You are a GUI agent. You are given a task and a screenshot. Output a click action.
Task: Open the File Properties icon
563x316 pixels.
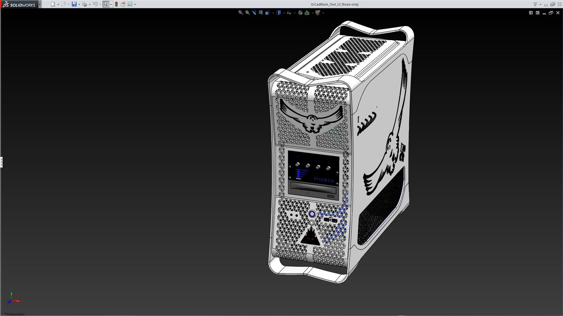coord(123,4)
